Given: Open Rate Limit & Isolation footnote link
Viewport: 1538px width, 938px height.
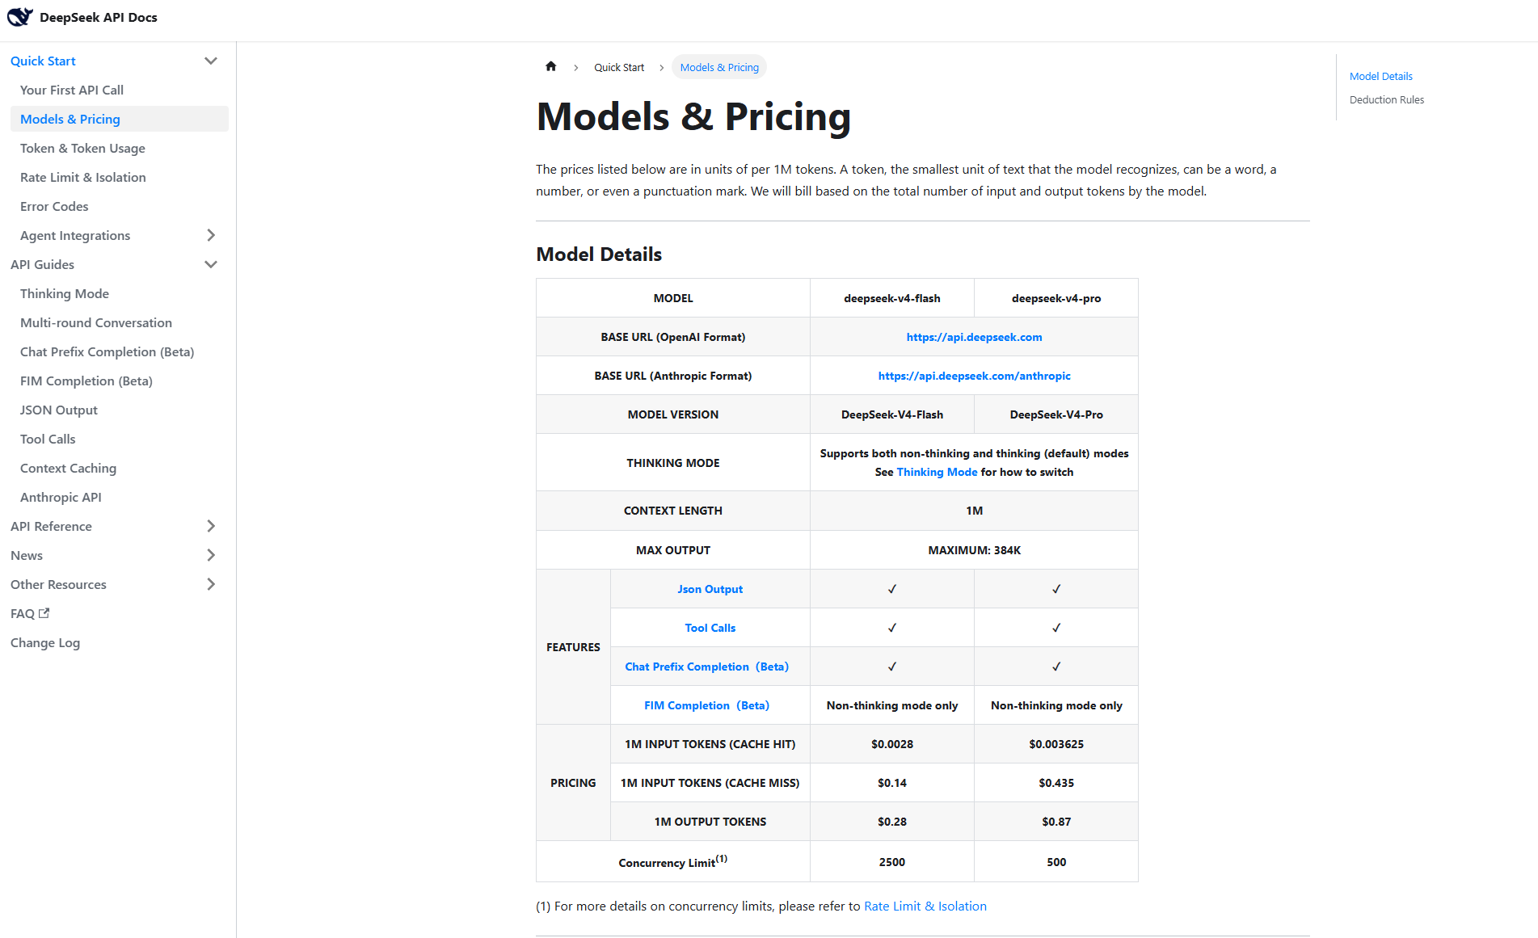Looking at the screenshot, I should pyautogui.click(x=925, y=906).
